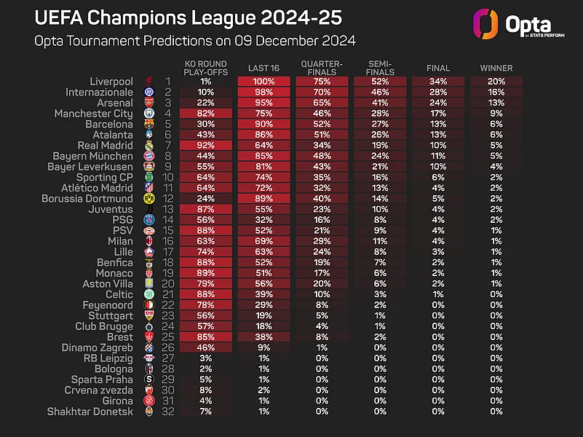Click the Liverpool club crest

(149, 82)
